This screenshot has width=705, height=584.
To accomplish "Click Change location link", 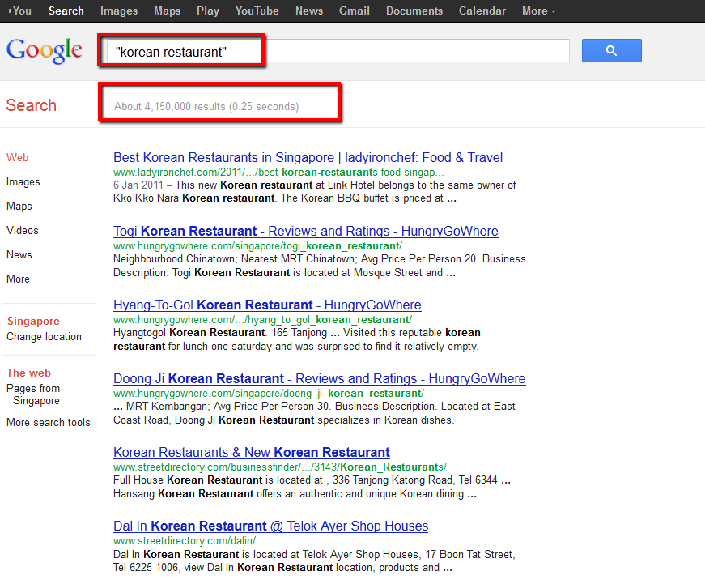I will coord(44,336).
